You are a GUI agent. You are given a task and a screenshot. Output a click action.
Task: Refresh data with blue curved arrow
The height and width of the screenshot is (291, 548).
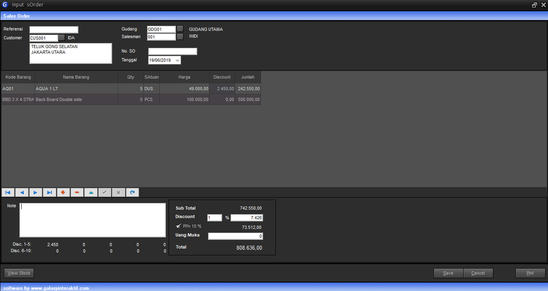132,192
